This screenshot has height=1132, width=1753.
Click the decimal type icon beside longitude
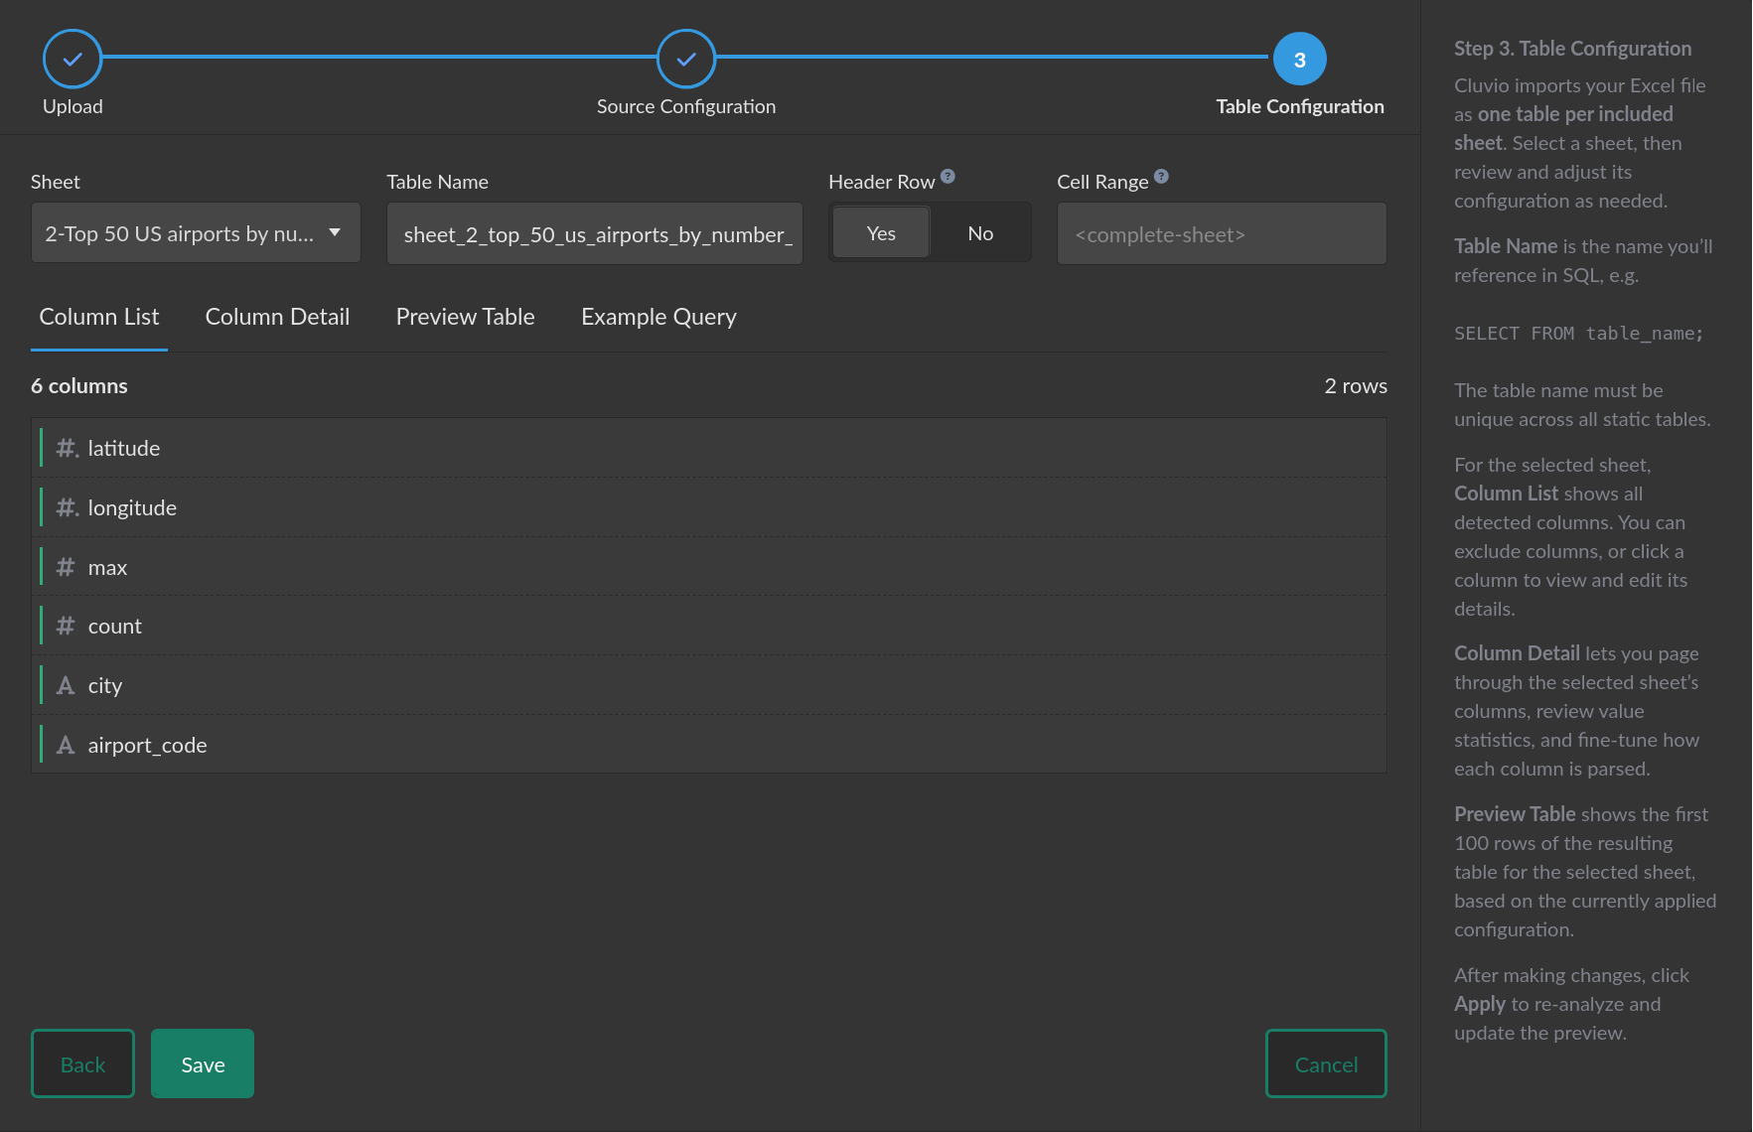pos(67,507)
